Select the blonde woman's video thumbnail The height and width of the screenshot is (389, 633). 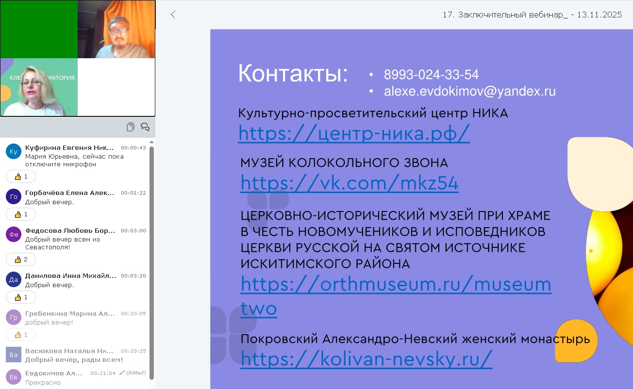click(39, 87)
